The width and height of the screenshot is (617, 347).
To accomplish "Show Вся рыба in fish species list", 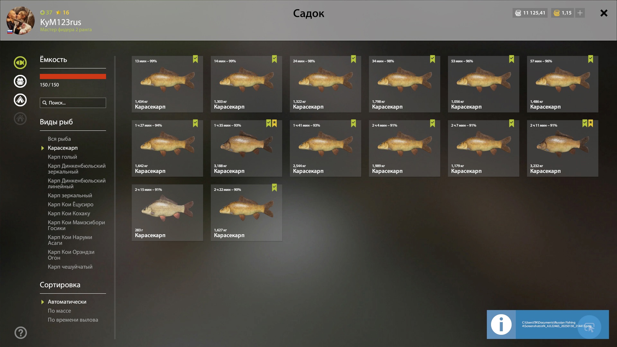I will coord(59,139).
